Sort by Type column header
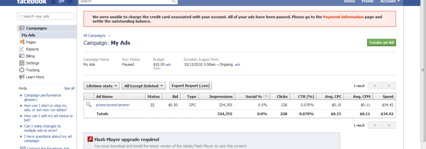The width and height of the screenshot is (426, 149). [x=189, y=96]
